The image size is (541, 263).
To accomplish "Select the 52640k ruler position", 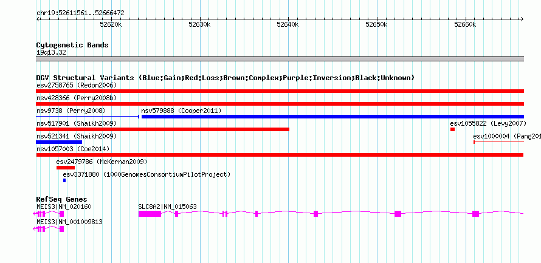I will click(x=288, y=24).
